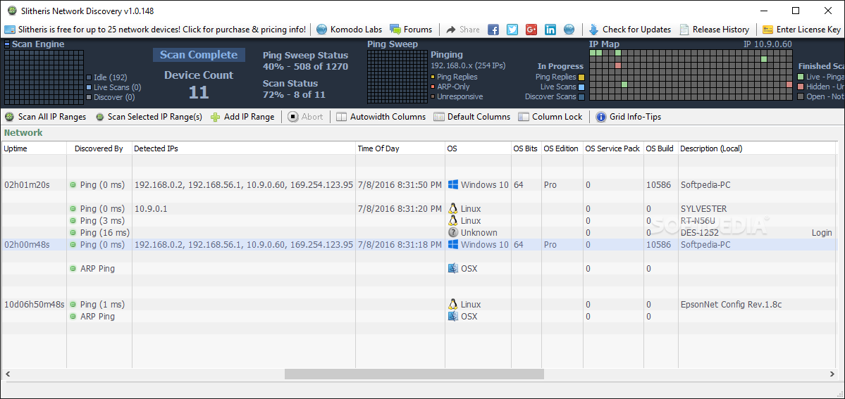Click the OS Edition column header
Image resolution: width=845 pixels, height=399 pixels.
562,148
